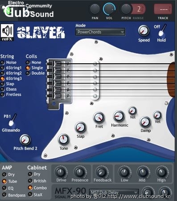
Task: Click the Slap knob on pickguard
Action: 80,127
